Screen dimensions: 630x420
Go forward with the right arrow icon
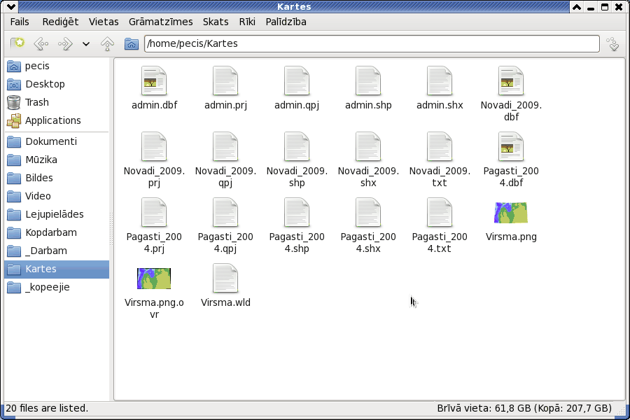(x=65, y=43)
